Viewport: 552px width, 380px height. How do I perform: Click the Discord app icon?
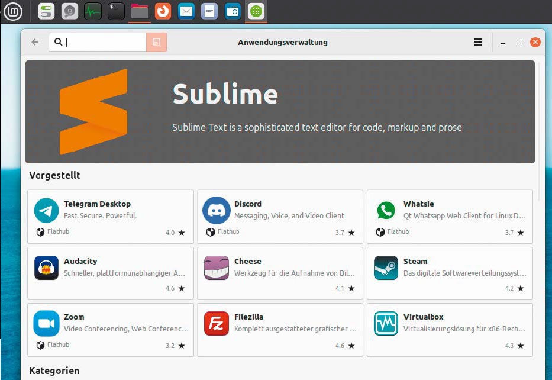(216, 210)
